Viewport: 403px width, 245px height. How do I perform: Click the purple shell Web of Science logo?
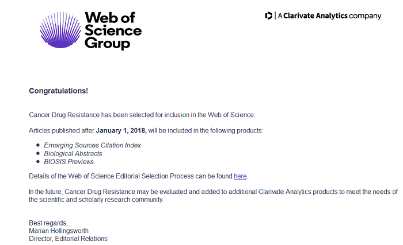click(x=60, y=30)
